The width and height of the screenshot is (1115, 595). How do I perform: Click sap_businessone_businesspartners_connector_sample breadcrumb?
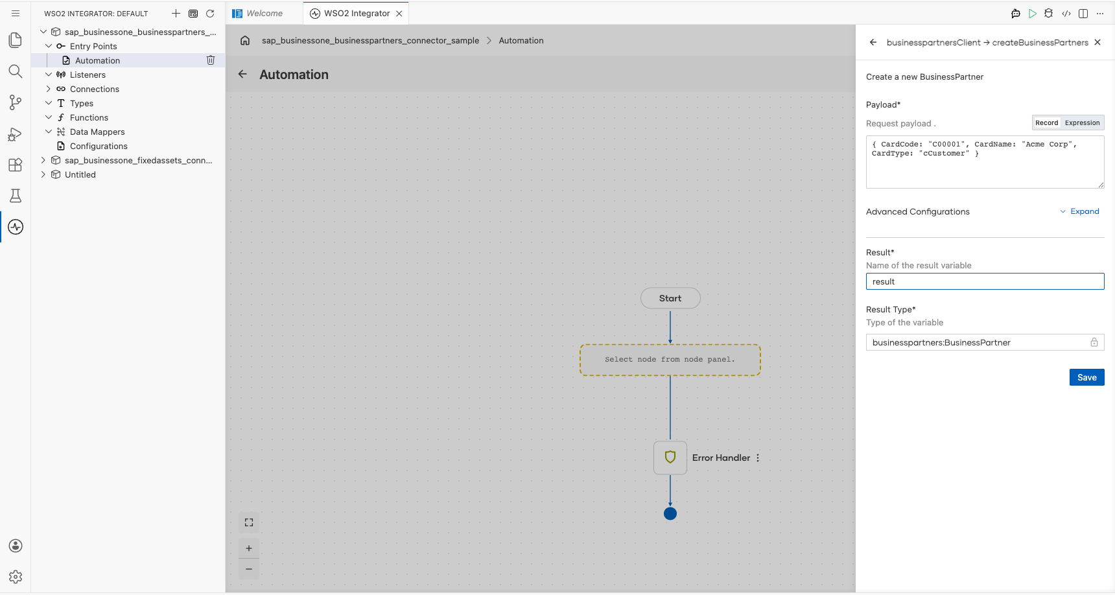370,40
